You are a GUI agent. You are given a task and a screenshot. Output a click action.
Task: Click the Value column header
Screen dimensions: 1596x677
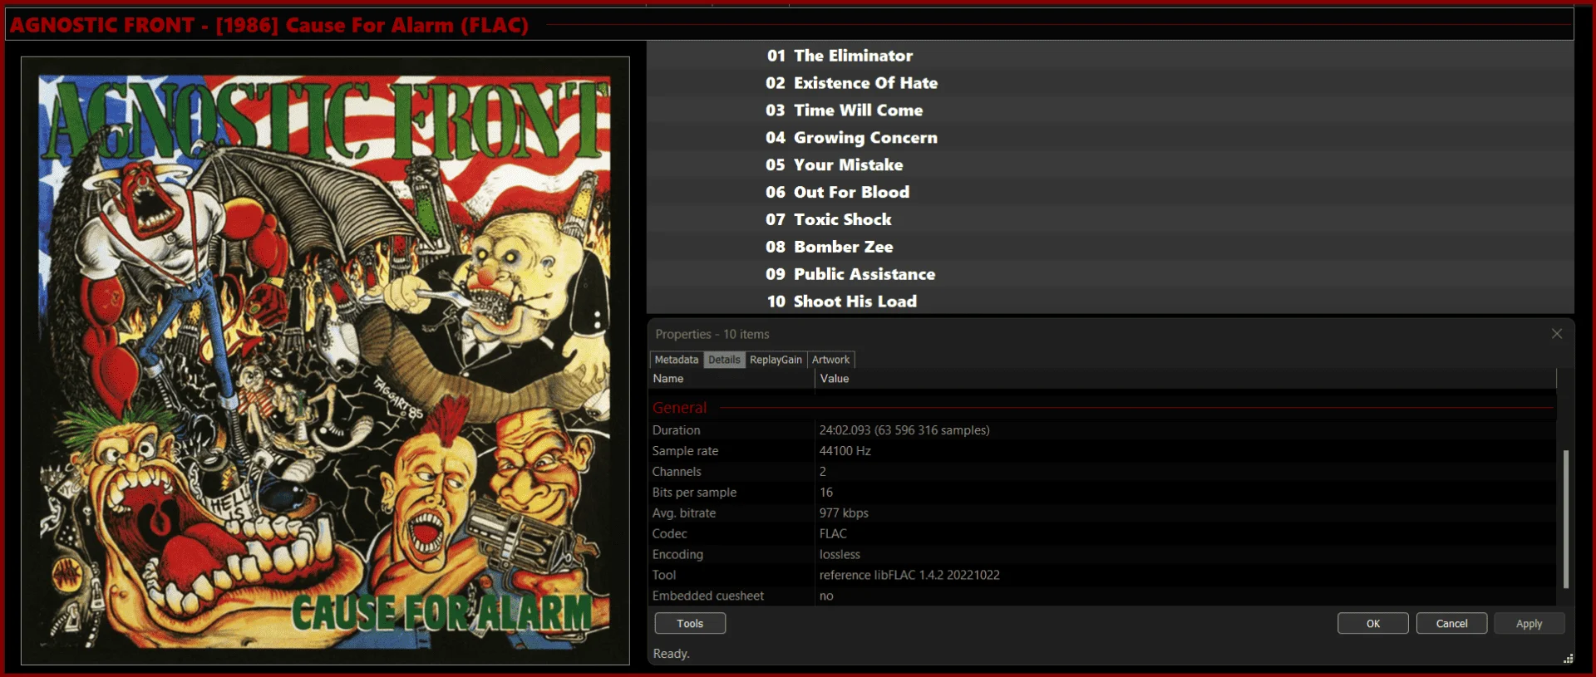(1185, 379)
